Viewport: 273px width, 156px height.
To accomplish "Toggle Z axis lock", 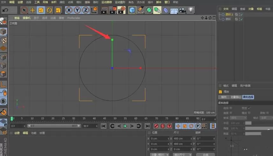I will pyautogui.click(x=86, y=10).
